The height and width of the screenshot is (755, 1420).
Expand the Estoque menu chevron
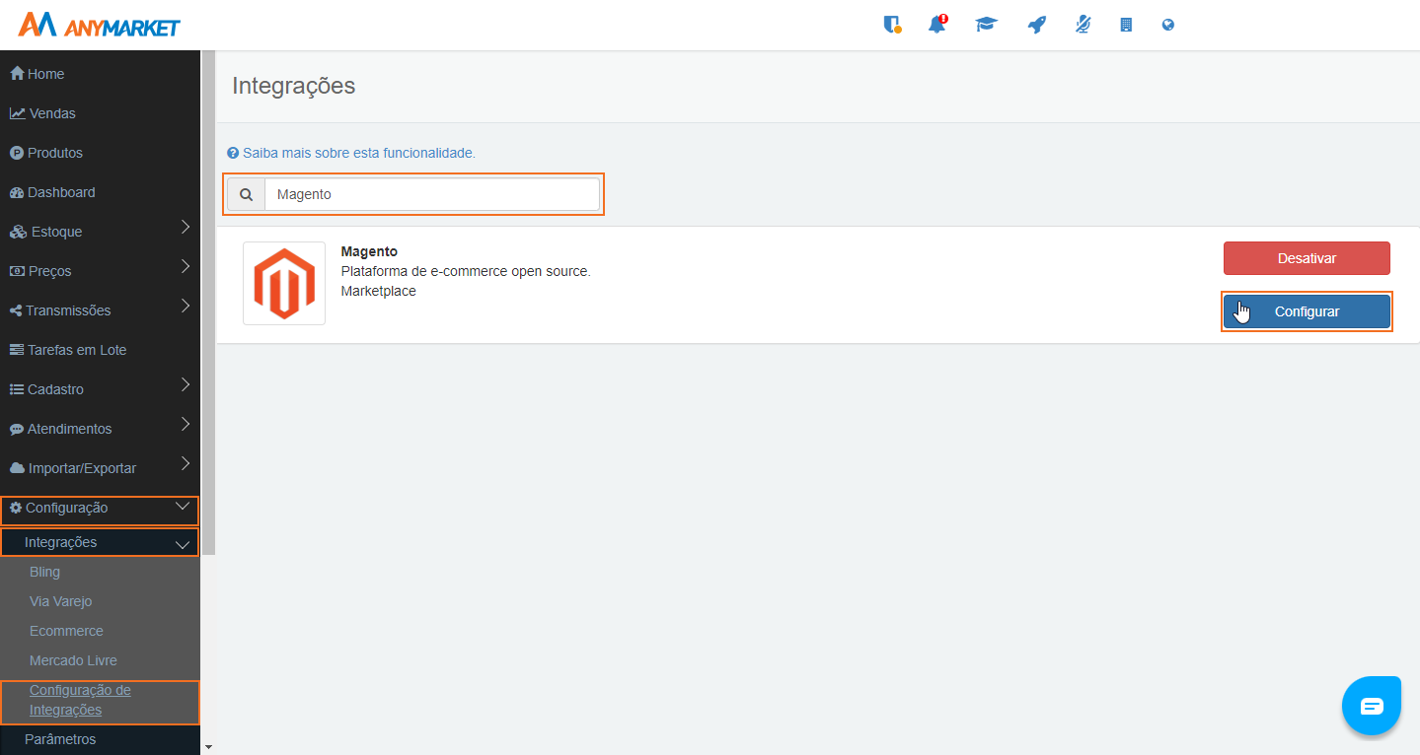click(186, 228)
